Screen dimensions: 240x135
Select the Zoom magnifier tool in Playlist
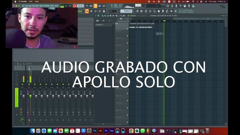click(x=121, y=16)
